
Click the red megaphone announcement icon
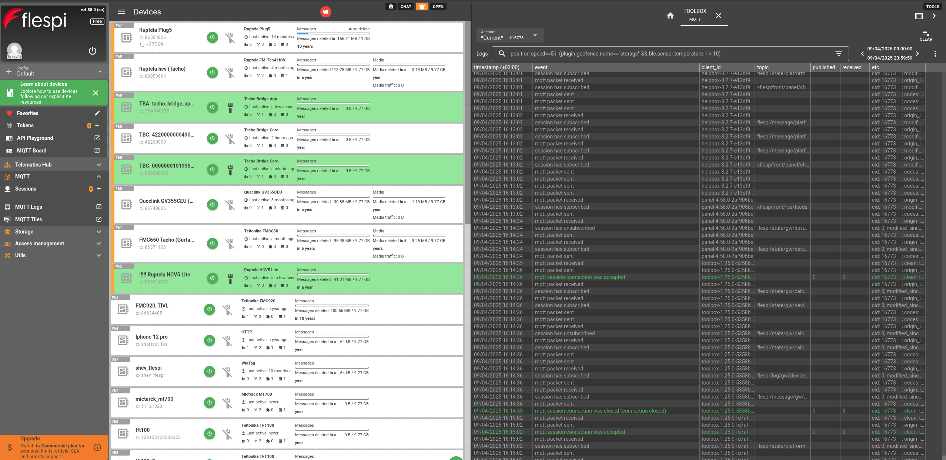(x=325, y=12)
